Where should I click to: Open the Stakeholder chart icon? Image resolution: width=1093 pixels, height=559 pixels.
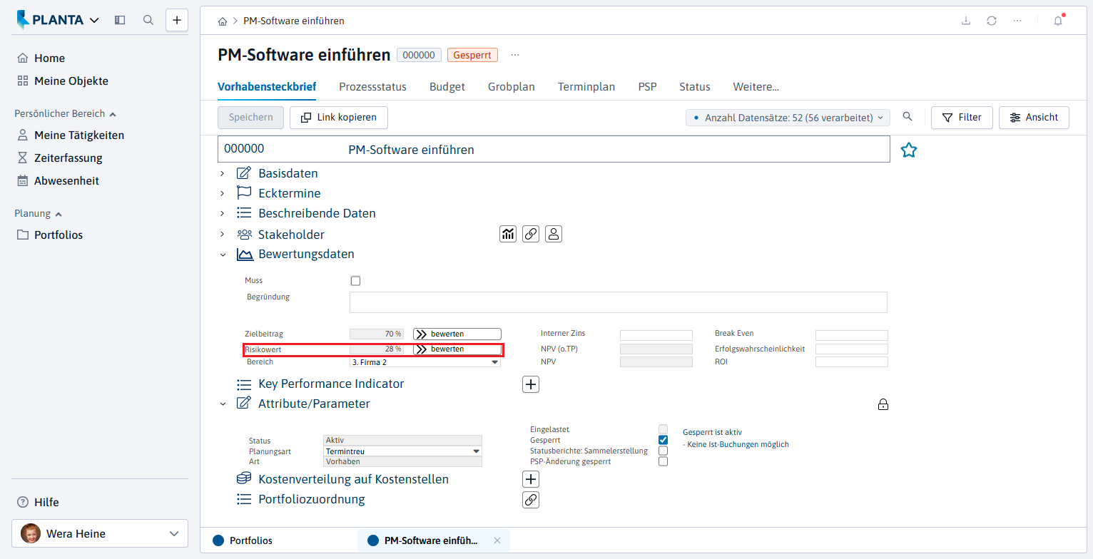click(x=508, y=234)
